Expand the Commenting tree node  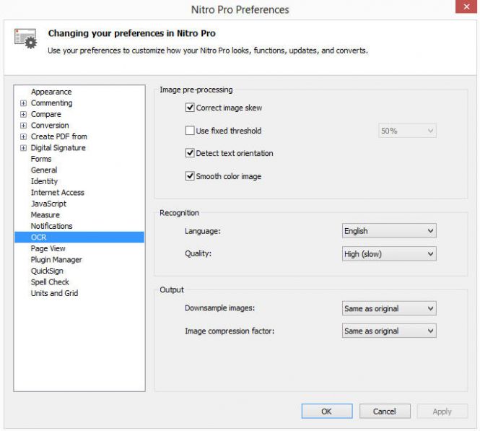[x=23, y=103]
